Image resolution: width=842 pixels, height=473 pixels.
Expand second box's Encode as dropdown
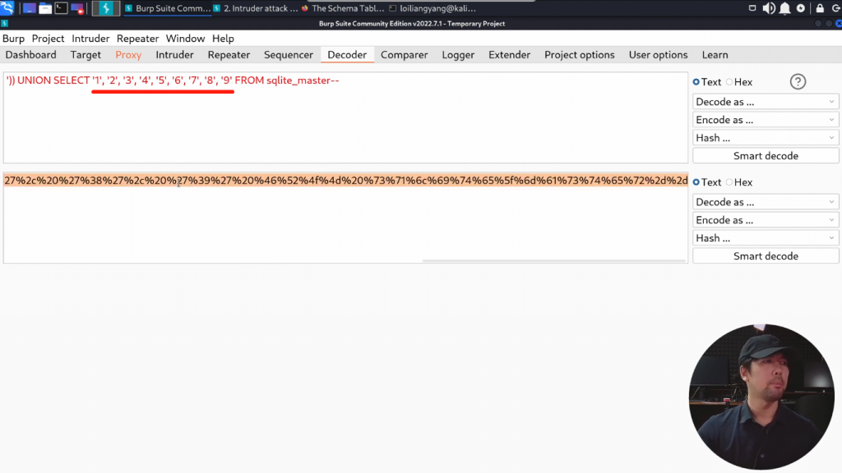pos(766,220)
